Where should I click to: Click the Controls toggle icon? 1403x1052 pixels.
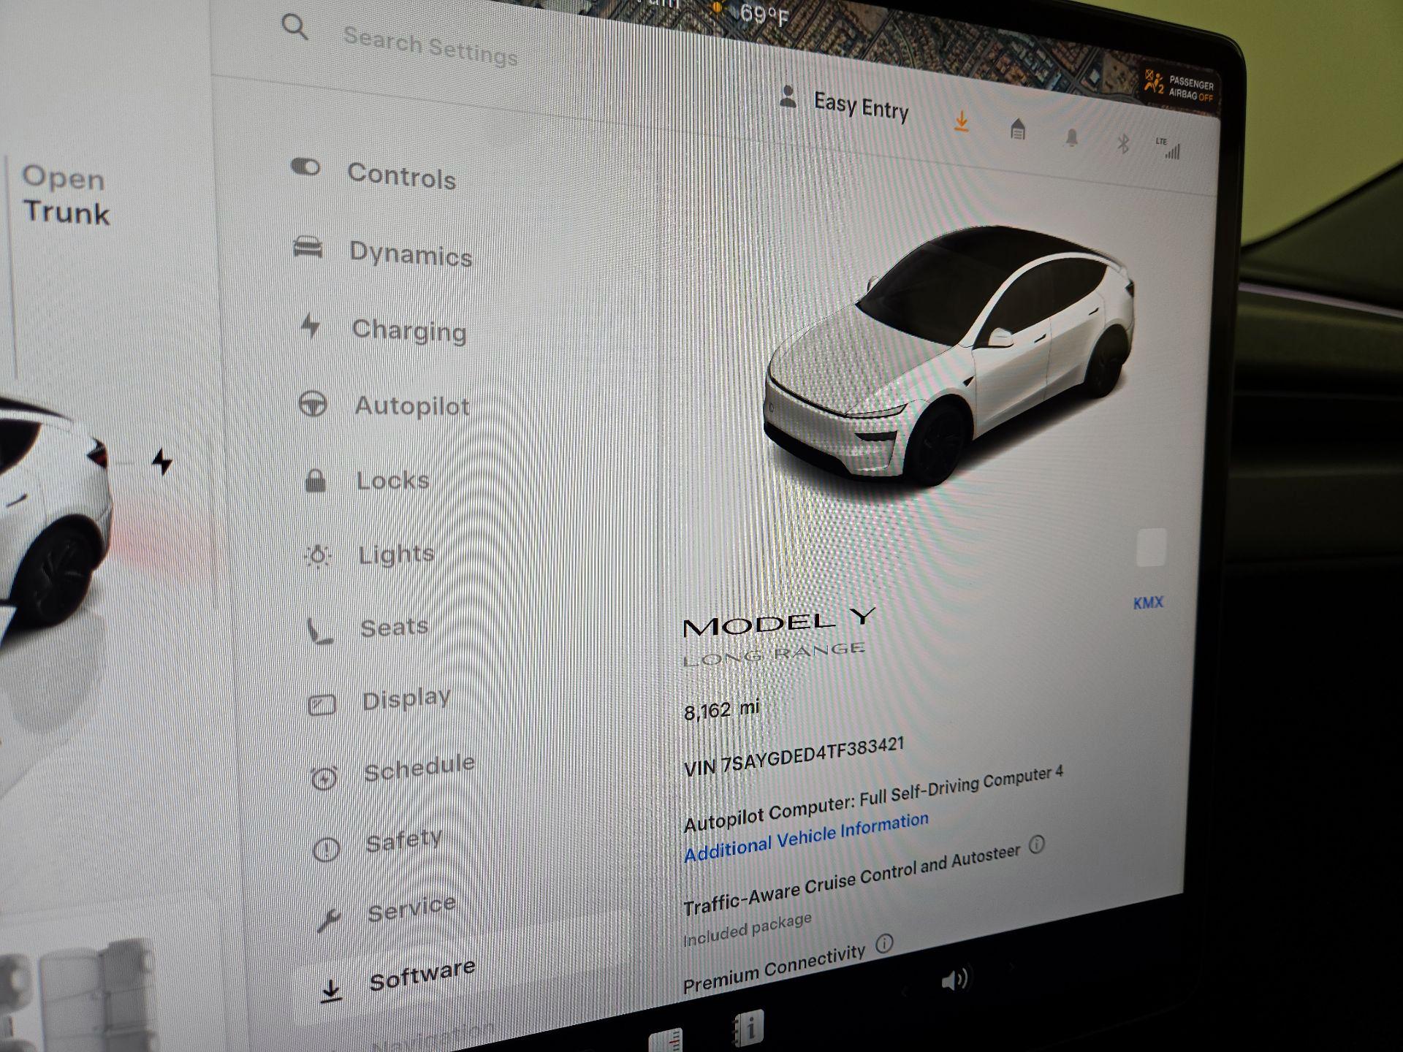(305, 167)
